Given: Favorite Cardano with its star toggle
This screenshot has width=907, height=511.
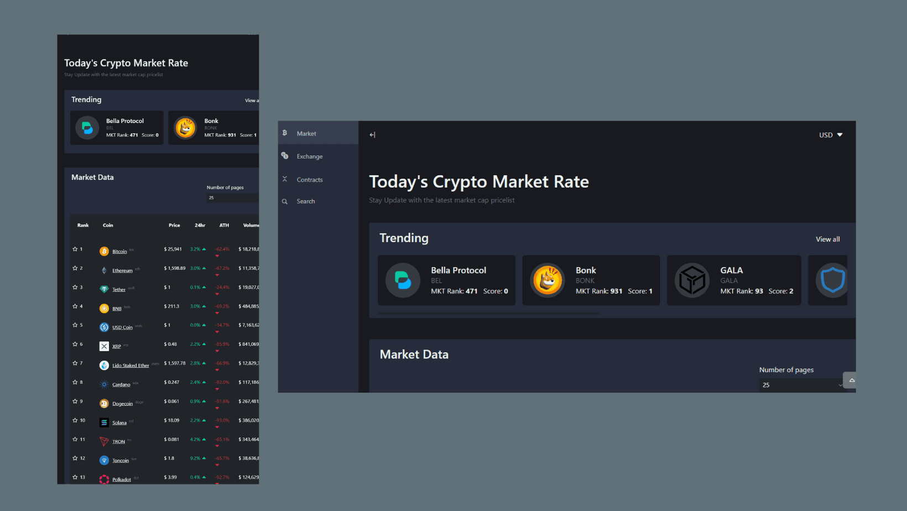Looking at the screenshot, I should (x=75, y=382).
